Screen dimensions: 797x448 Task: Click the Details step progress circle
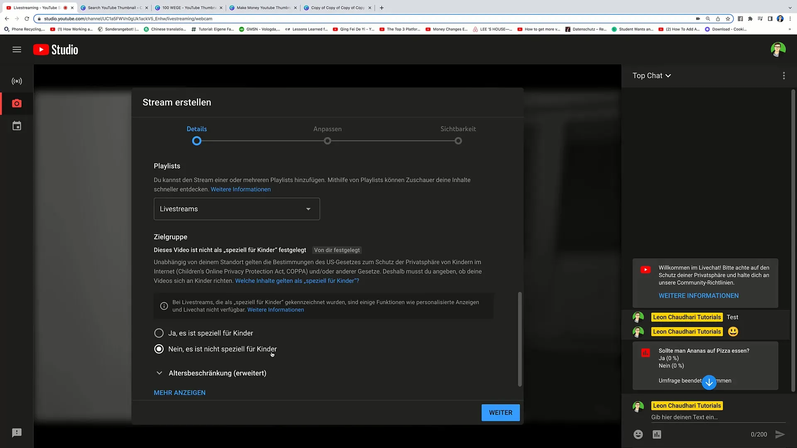coord(197,141)
